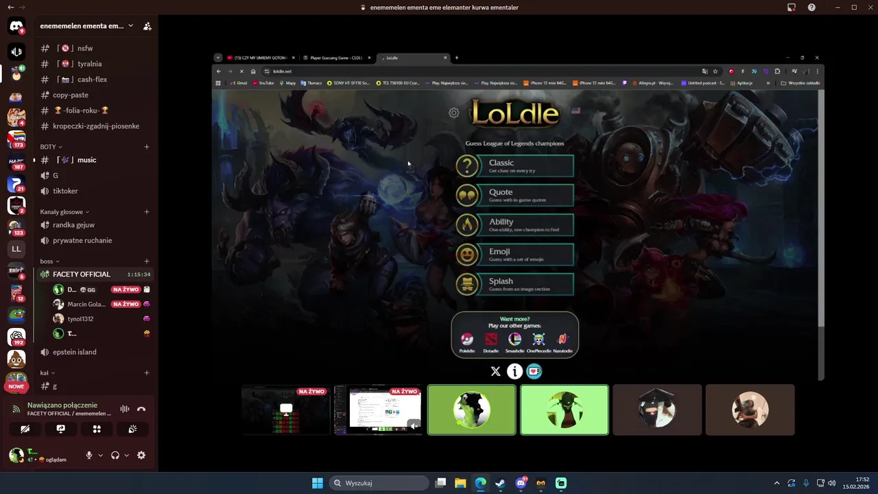Toggle camera in Discord voice panel
878x494 pixels.
[25, 429]
